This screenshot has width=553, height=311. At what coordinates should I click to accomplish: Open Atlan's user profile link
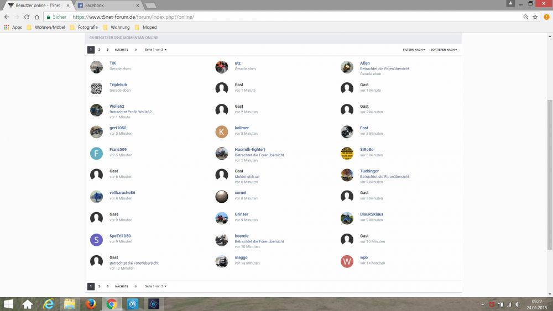364,64
